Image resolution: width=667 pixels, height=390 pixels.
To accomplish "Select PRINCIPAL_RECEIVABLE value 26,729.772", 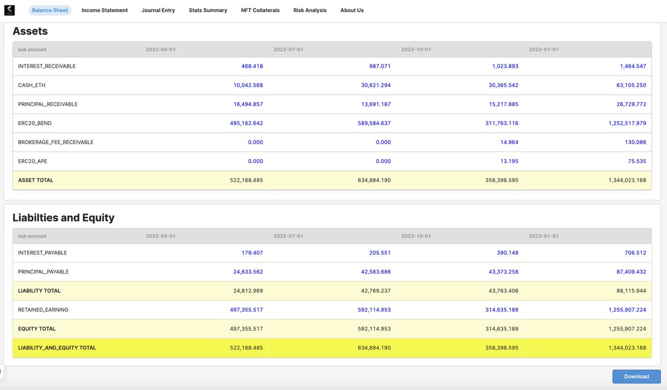I will tap(631, 104).
